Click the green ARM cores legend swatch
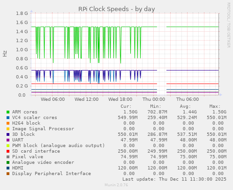 (x=8, y=112)
